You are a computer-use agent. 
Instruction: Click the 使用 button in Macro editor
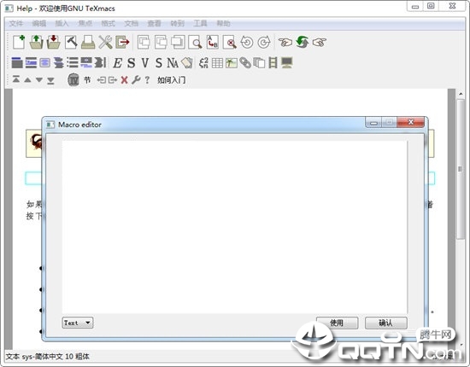pos(337,323)
